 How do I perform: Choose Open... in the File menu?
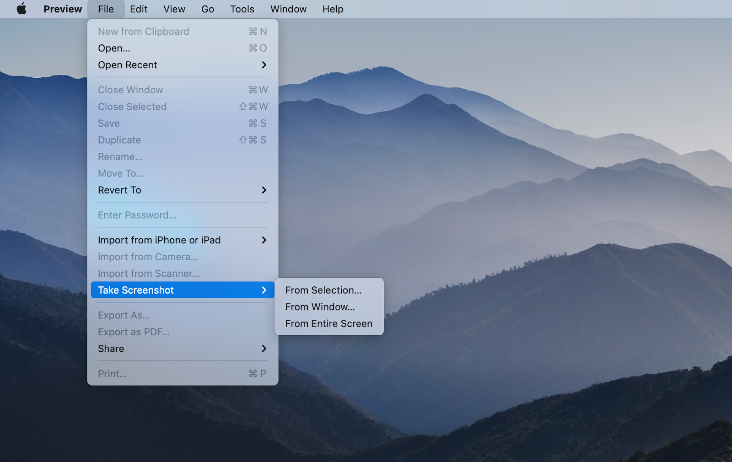pos(183,48)
